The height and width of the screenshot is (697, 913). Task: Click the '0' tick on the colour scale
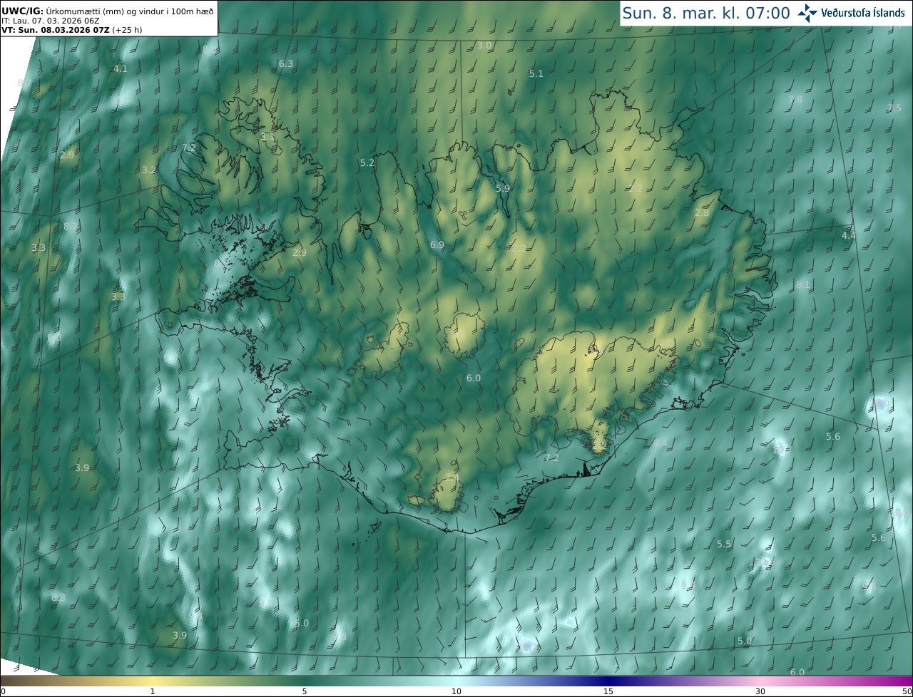(x=3, y=691)
